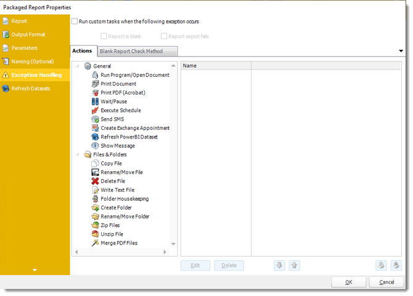The height and width of the screenshot is (296, 413).
Task: Click the Print Document printer icon
Action: 95,84
